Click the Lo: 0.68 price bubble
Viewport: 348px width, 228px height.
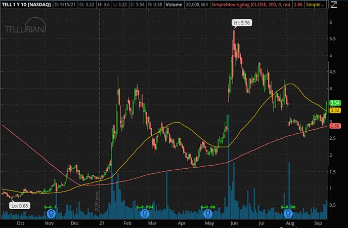coord(20,206)
